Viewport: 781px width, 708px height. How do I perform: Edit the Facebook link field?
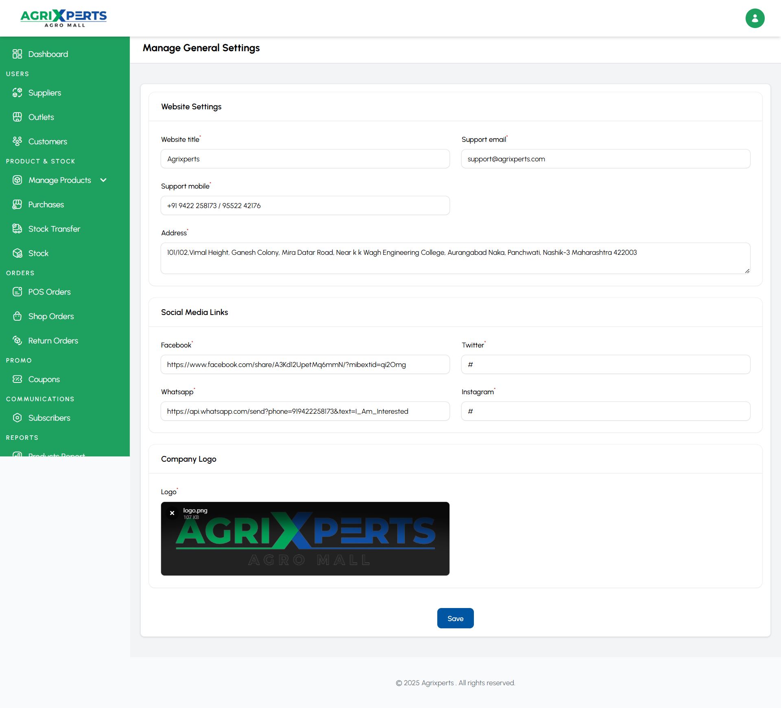(x=305, y=365)
